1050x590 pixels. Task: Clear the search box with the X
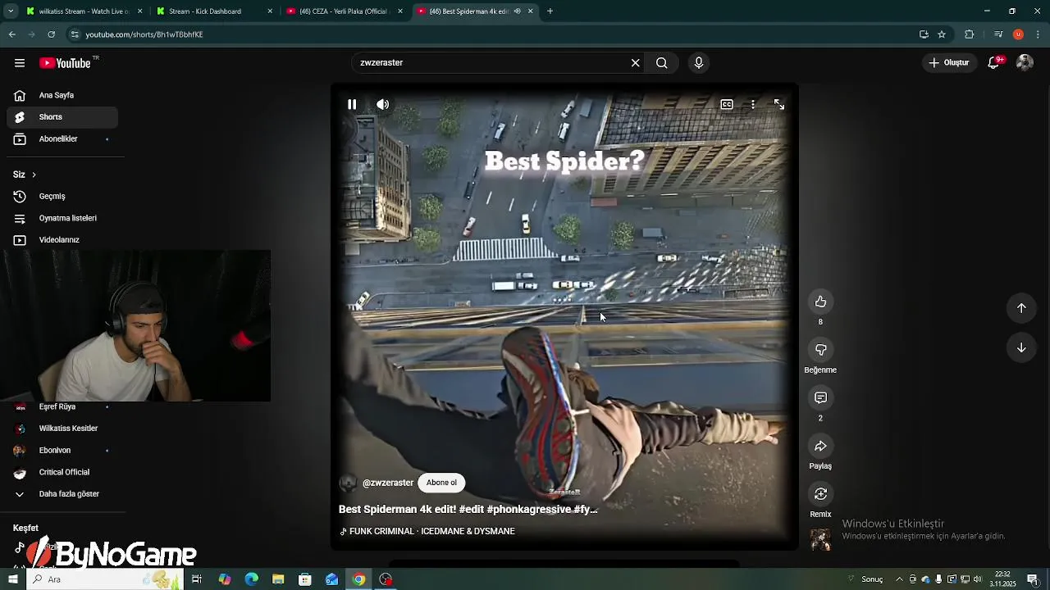[635, 63]
